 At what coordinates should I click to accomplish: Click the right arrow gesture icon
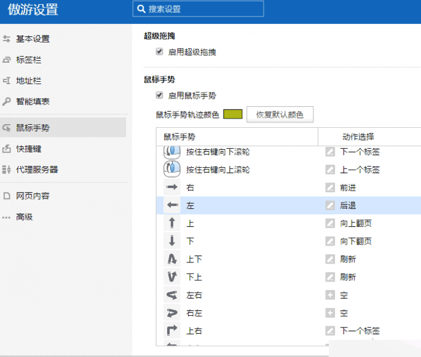[x=172, y=187]
